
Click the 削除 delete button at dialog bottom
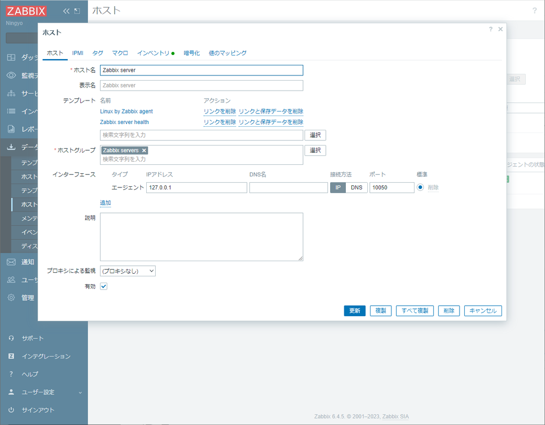point(449,311)
